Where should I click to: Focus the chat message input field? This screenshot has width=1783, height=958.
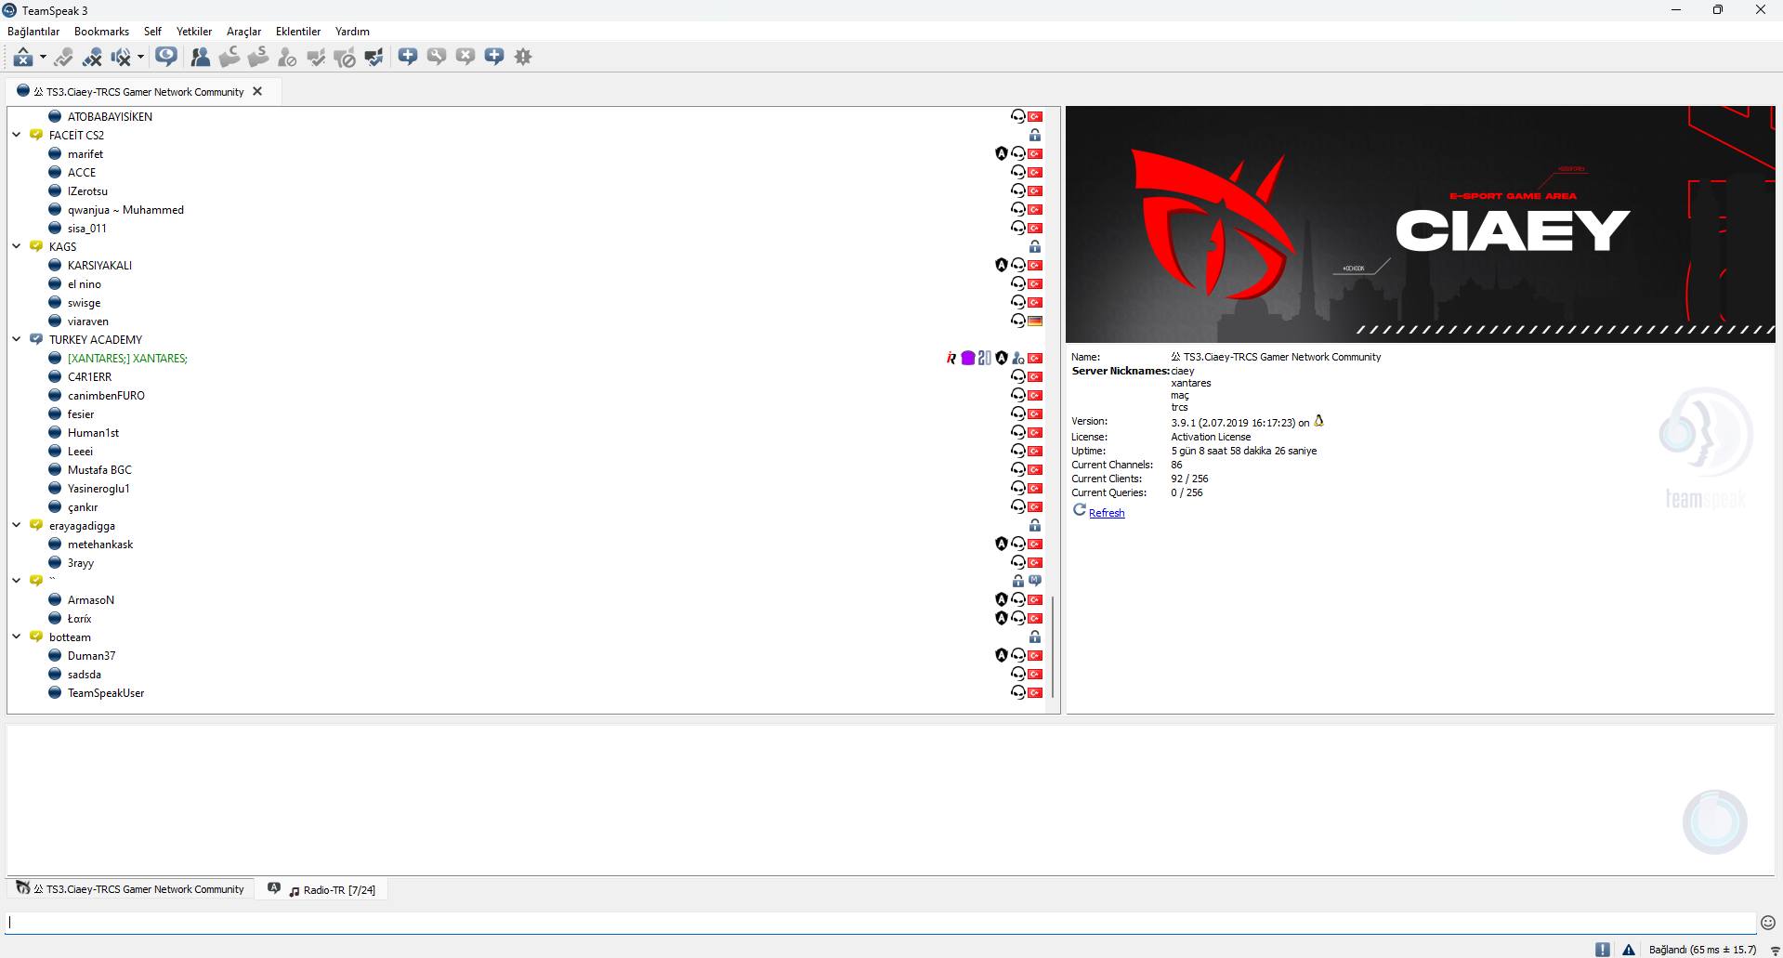point(881,923)
